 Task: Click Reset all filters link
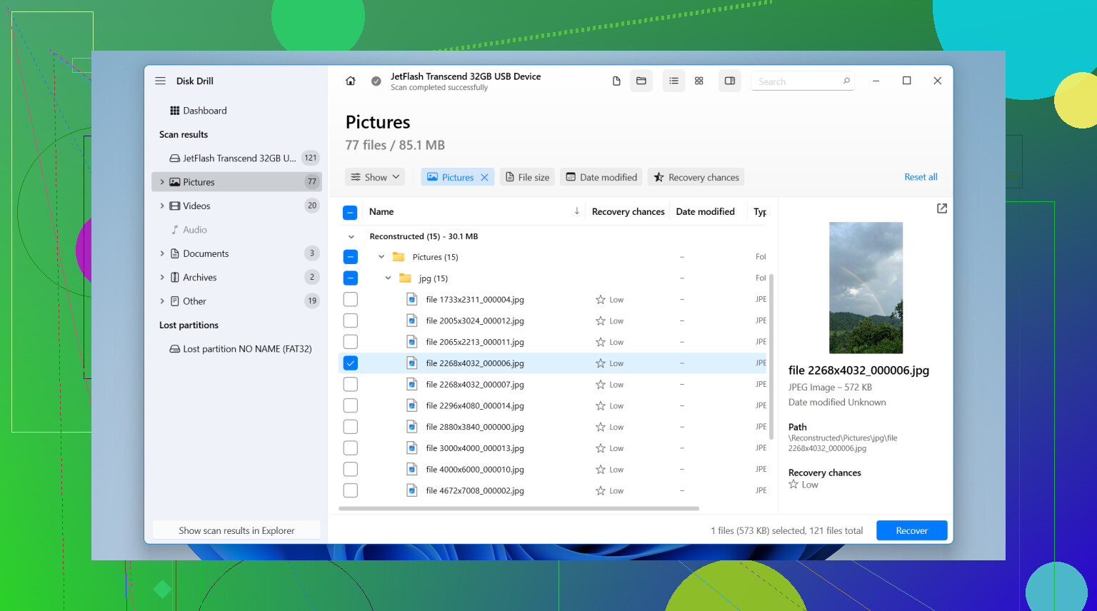[x=921, y=177]
